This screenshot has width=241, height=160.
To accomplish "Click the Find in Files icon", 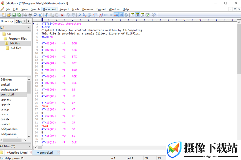I will pos(89,15).
